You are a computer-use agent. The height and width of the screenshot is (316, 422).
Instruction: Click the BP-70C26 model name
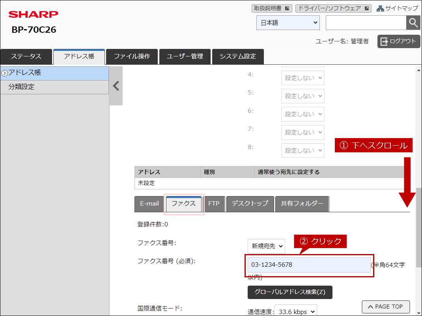[34, 30]
